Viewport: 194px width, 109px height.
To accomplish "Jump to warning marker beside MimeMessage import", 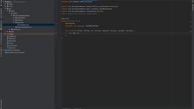I will coord(191,15).
